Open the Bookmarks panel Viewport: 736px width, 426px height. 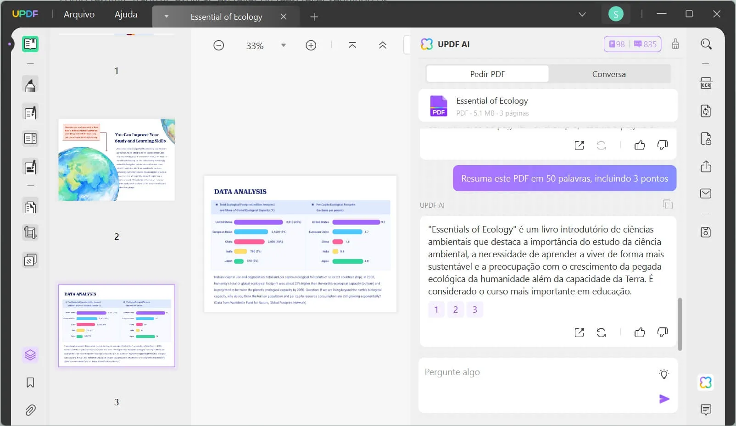(30, 382)
